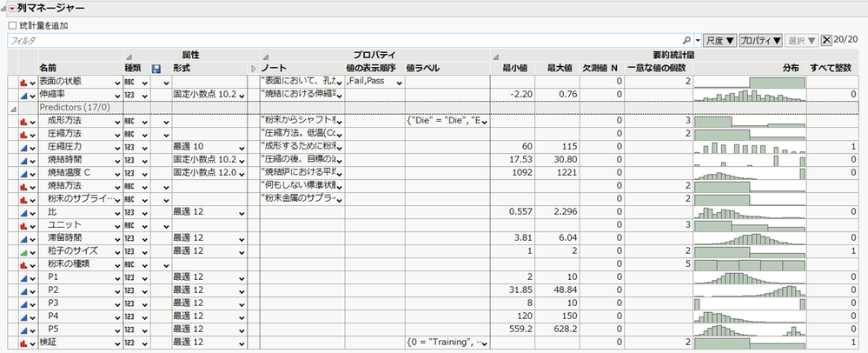868x353 pixels.
Task: Click the nominal icon for 焼結方法
Action: tap(23, 187)
